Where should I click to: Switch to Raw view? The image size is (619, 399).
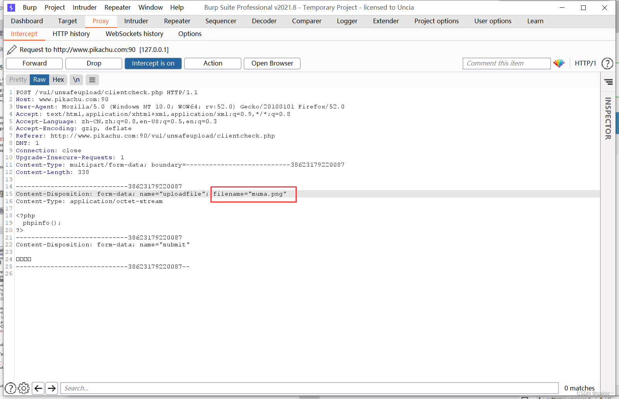[x=39, y=80]
